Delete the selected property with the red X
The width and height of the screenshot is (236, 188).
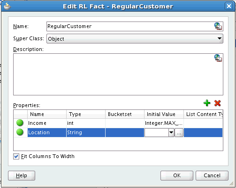click(218, 103)
